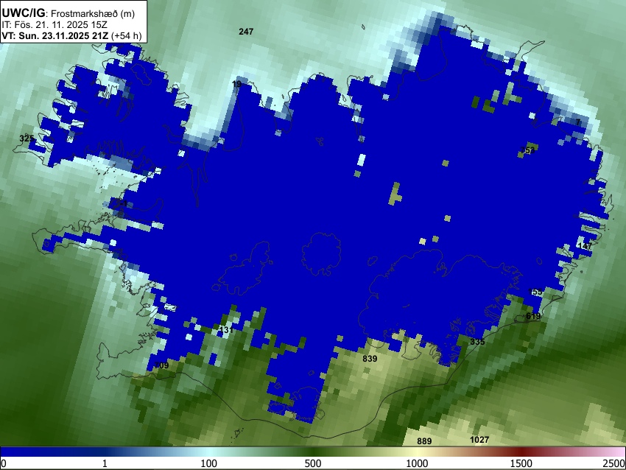Click the 'IT: Fös. 21. 11. 2025 15Z' line
626x470 pixels.
pos(54,25)
